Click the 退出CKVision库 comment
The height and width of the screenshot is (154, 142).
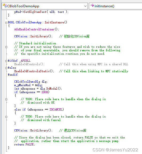73,130
